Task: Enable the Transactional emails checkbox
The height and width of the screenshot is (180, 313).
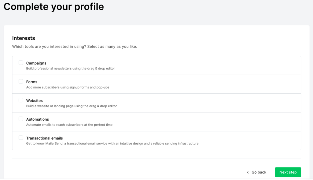Action: (x=21, y=137)
